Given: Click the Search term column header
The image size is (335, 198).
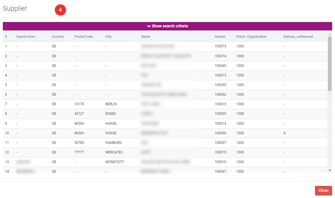Looking at the screenshot, I should tap(26, 37).
